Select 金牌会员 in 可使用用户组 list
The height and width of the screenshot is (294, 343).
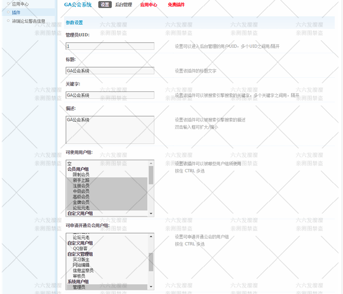107,202
